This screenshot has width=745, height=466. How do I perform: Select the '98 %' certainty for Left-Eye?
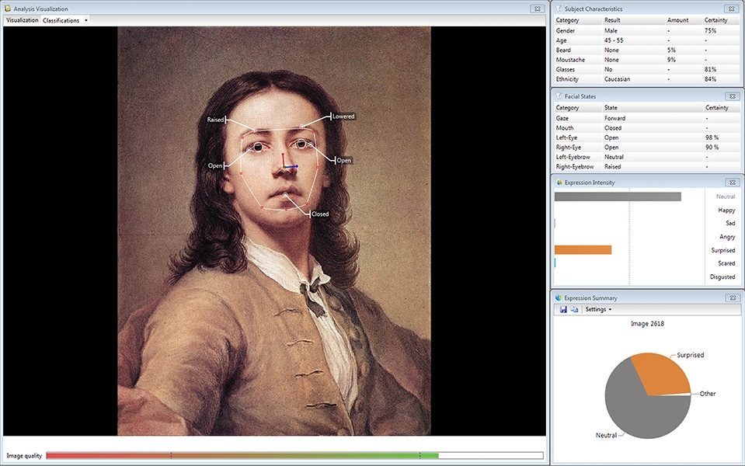click(712, 137)
